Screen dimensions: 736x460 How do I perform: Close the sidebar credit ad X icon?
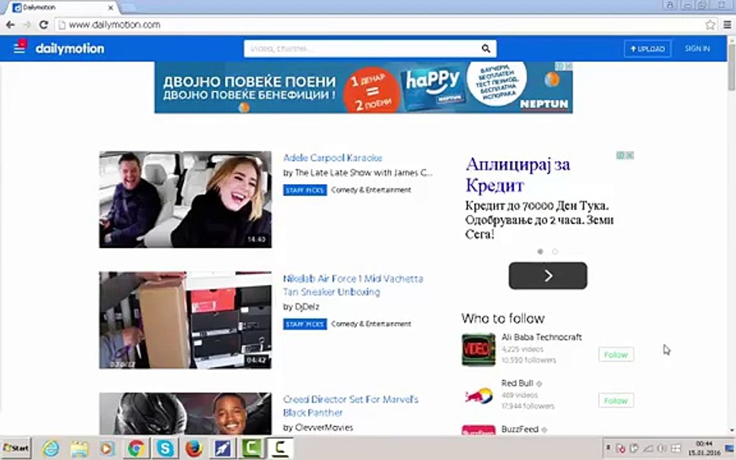point(630,155)
